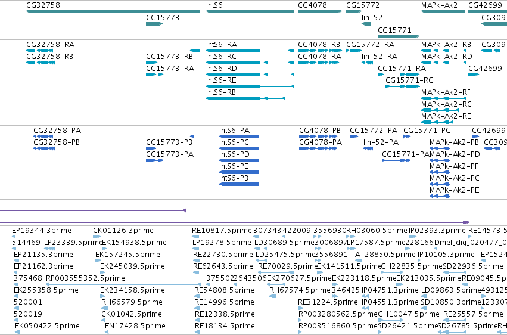Select transcript MAPk-Ak2-RD
Image resolution: width=507 pixels, height=335 pixels.
444,63
